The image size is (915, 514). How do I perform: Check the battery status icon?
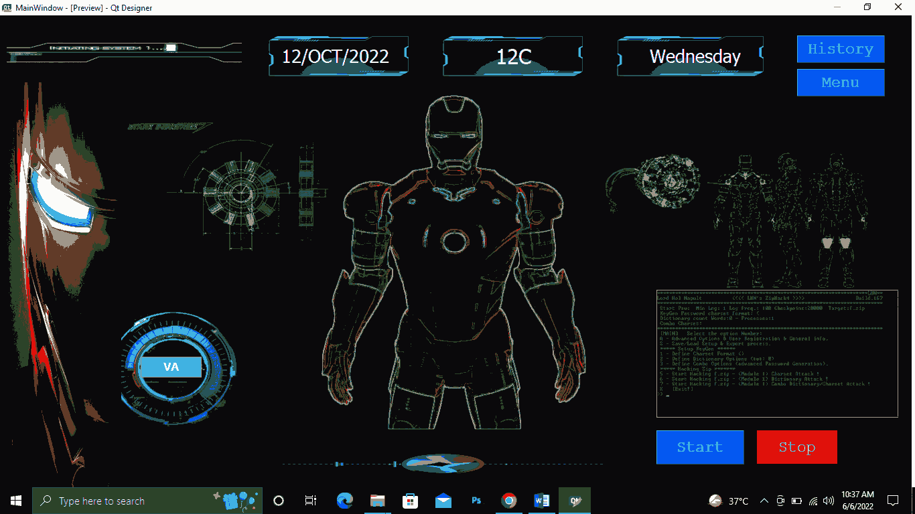(796, 501)
